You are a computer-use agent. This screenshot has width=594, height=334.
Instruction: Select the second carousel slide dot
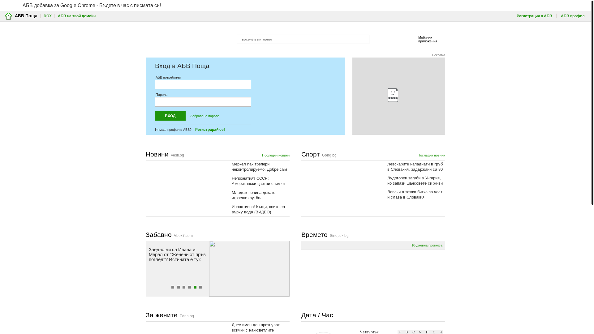point(178,287)
